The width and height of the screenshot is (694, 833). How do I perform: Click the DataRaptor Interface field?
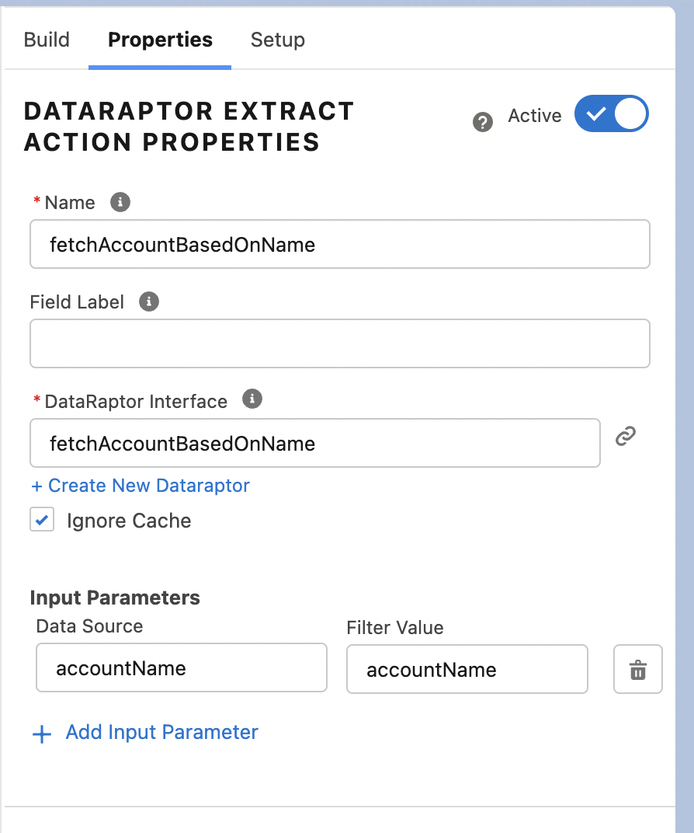click(314, 444)
